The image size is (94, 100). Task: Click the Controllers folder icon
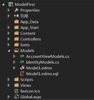pyautogui.click(x=16, y=39)
